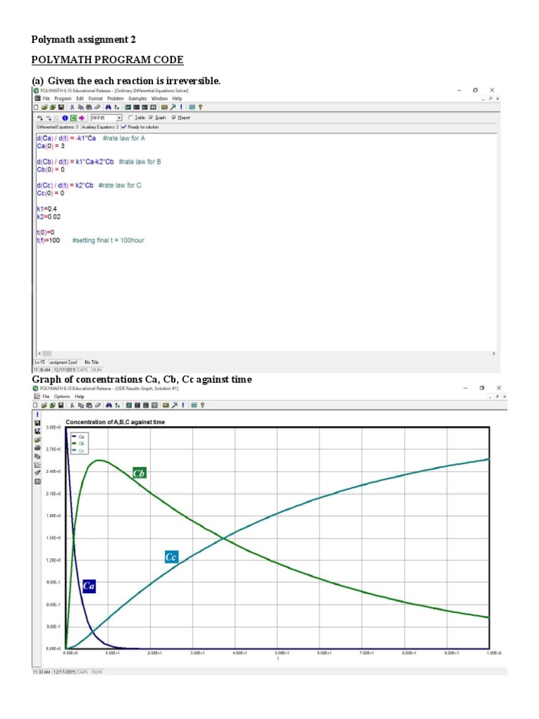Click lightbulb help icon in ODE Solver toolbar
The width and height of the screenshot is (539, 719).
[200, 107]
